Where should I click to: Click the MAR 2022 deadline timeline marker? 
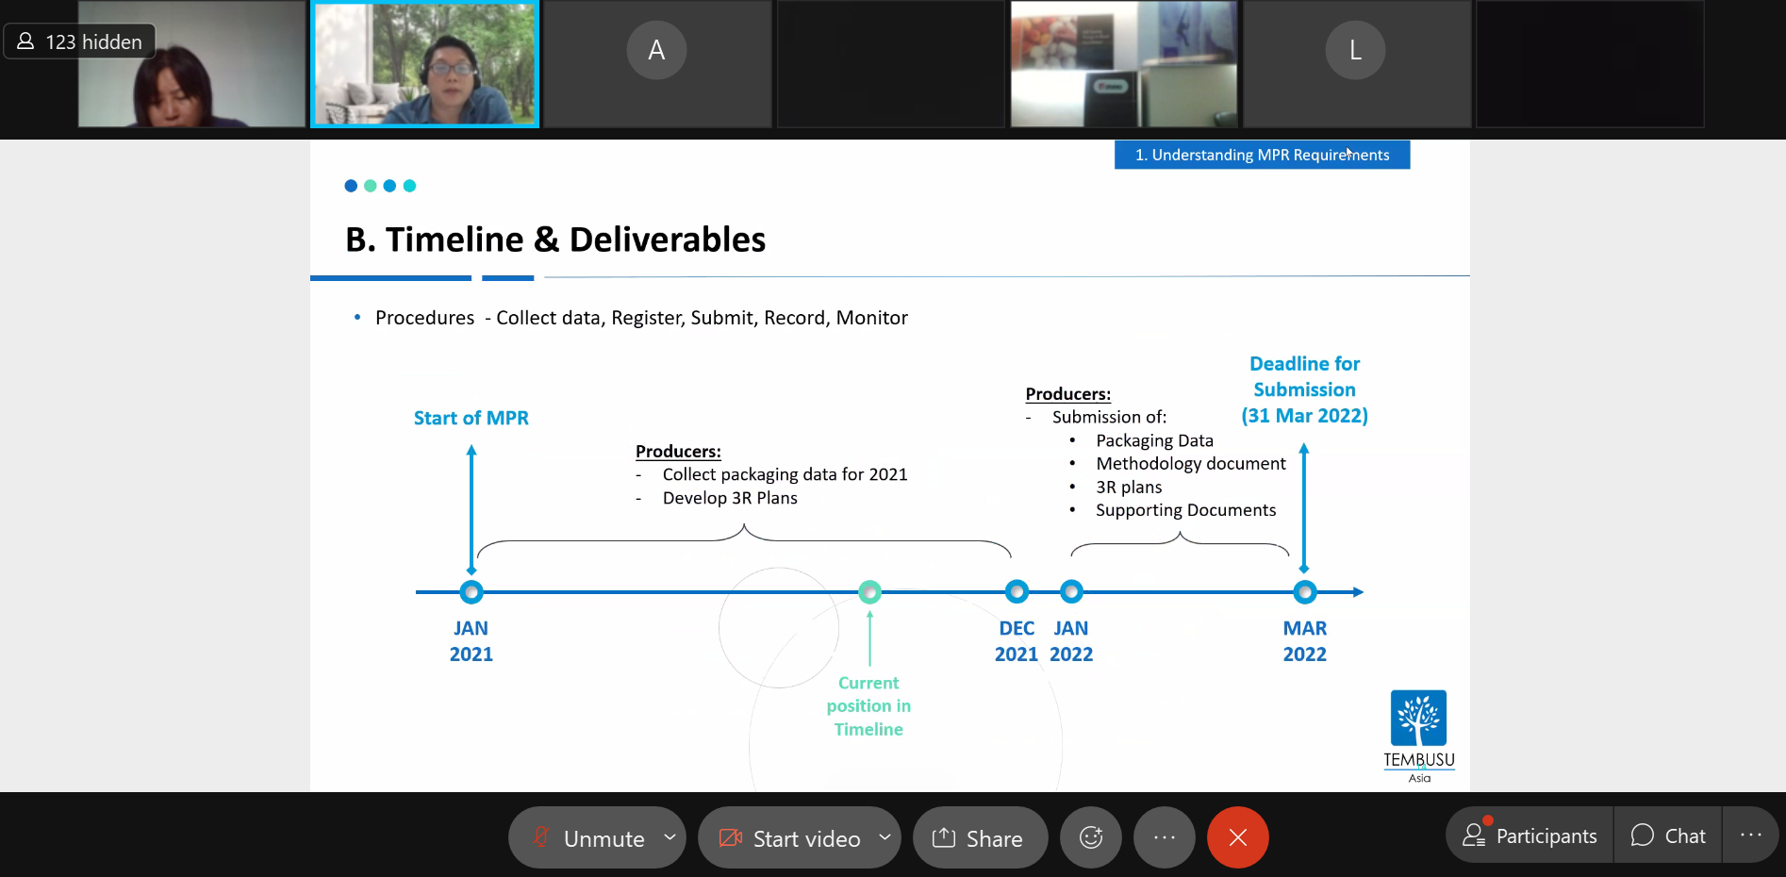tap(1304, 592)
